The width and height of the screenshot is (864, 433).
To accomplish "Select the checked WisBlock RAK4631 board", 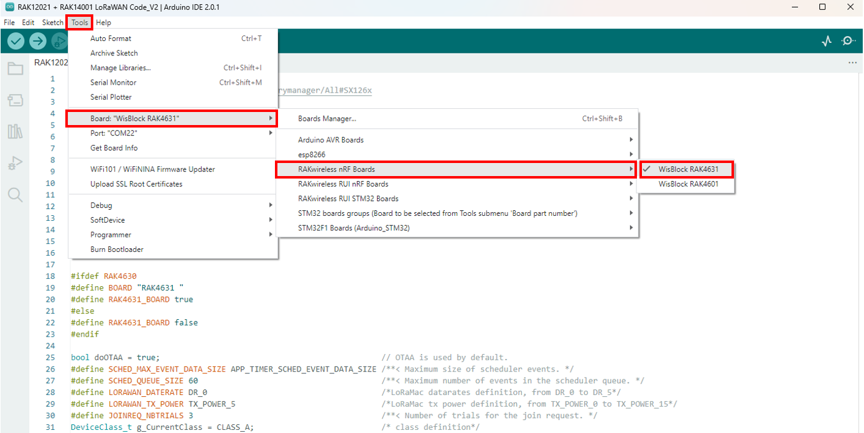I will tap(687, 169).
